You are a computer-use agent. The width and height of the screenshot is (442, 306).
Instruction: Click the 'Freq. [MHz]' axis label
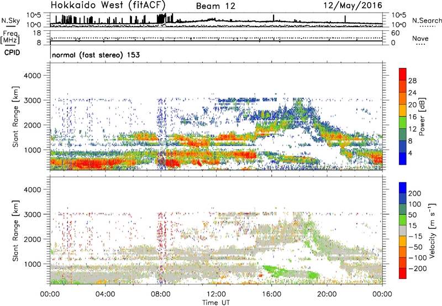[10, 37]
